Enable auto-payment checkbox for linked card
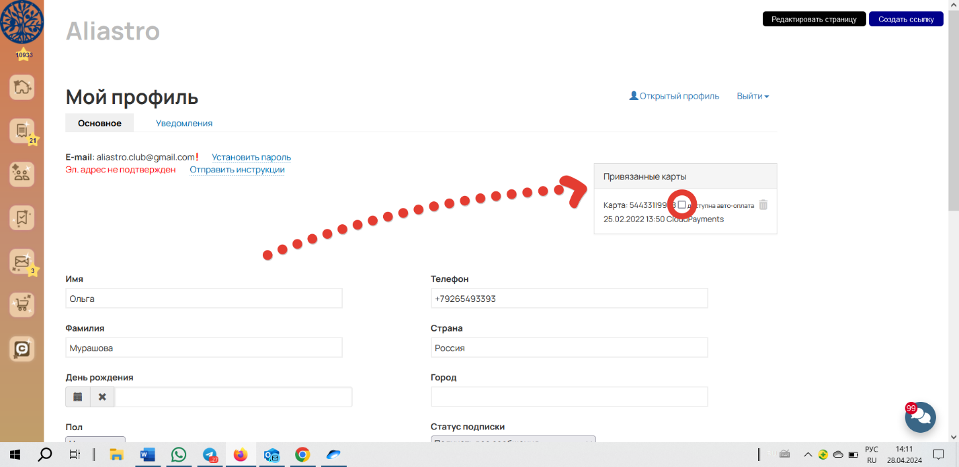 [681, 205]
